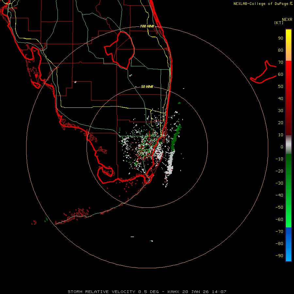The image size is (294, 294).
Task: Click the NEXR label above the scale
Action: click(287, 20)
